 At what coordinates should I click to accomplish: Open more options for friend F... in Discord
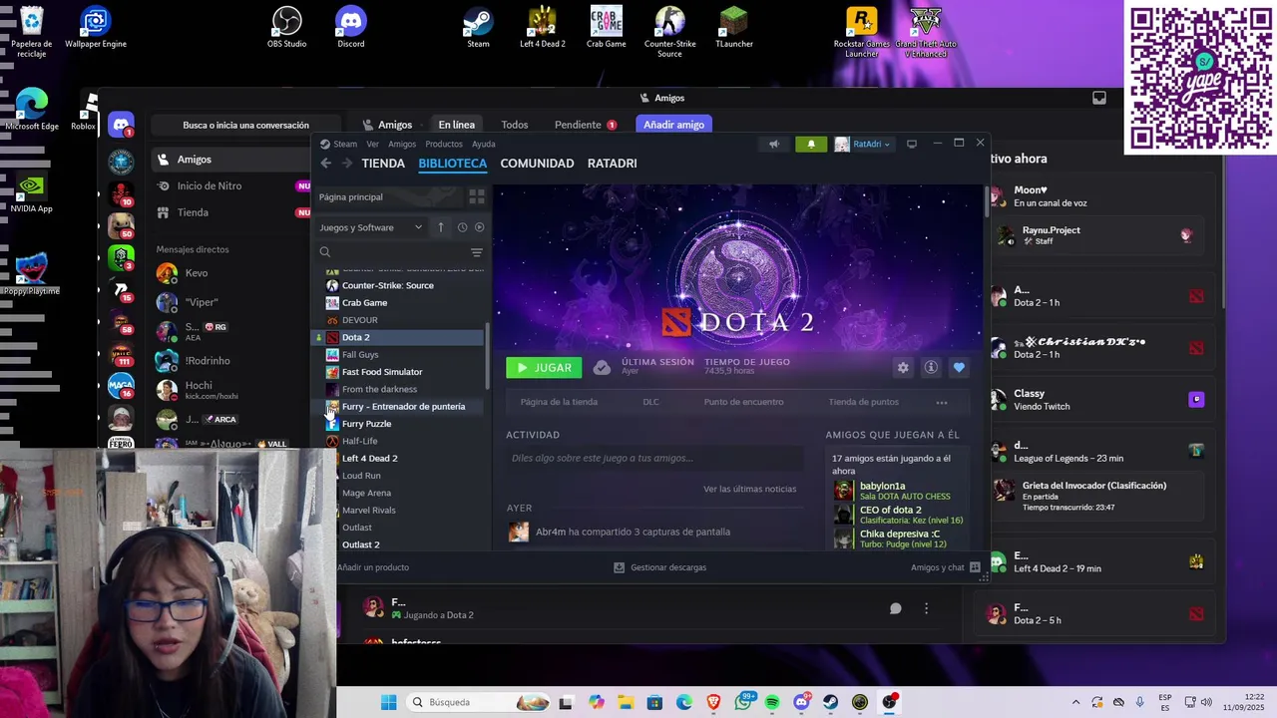click(926, 608)
